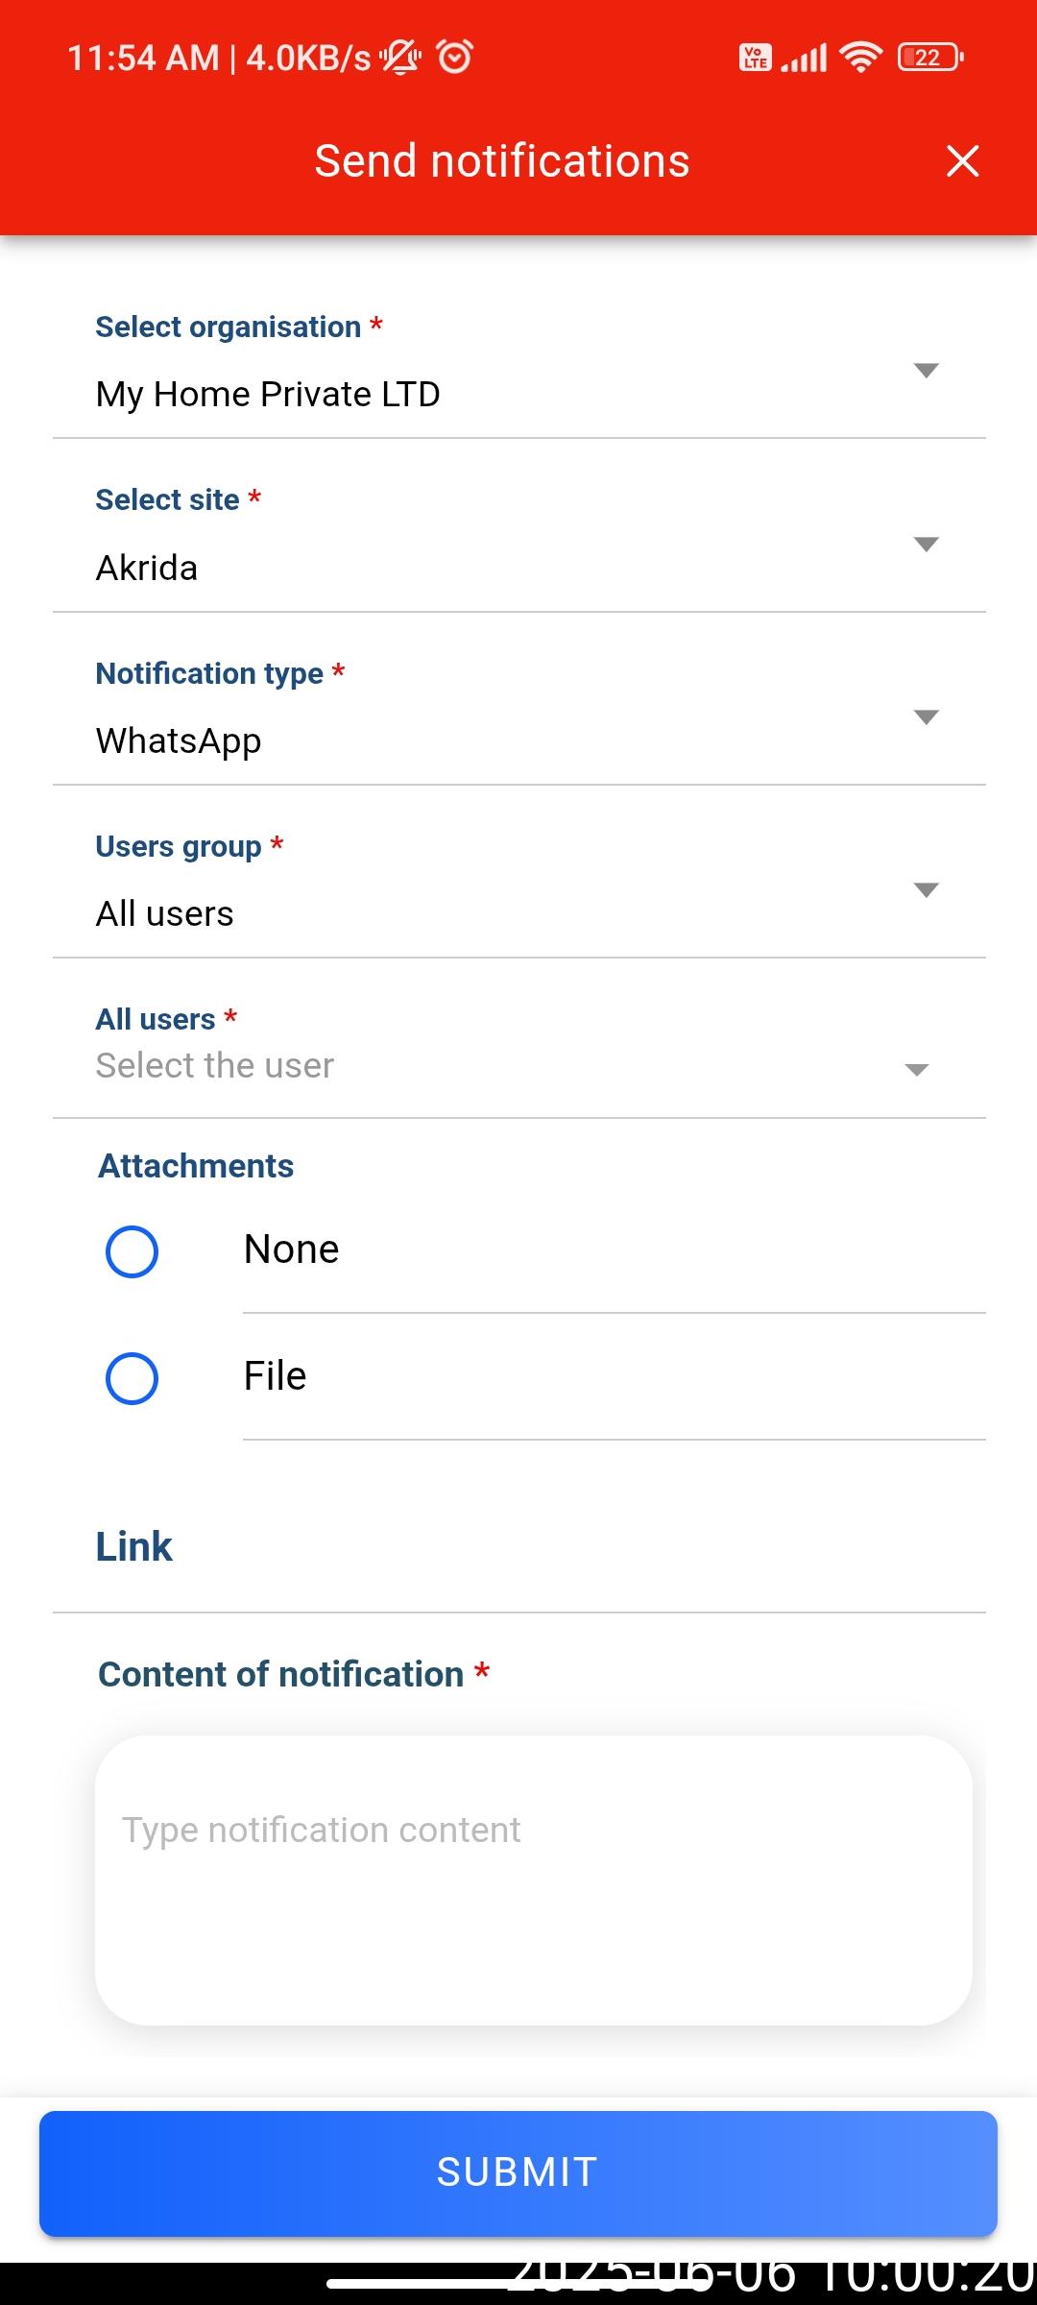The height and width of the screenshot is (2305, 1037).
Task: Tap the WhatsApp notification type value
Action: point(179,741)
